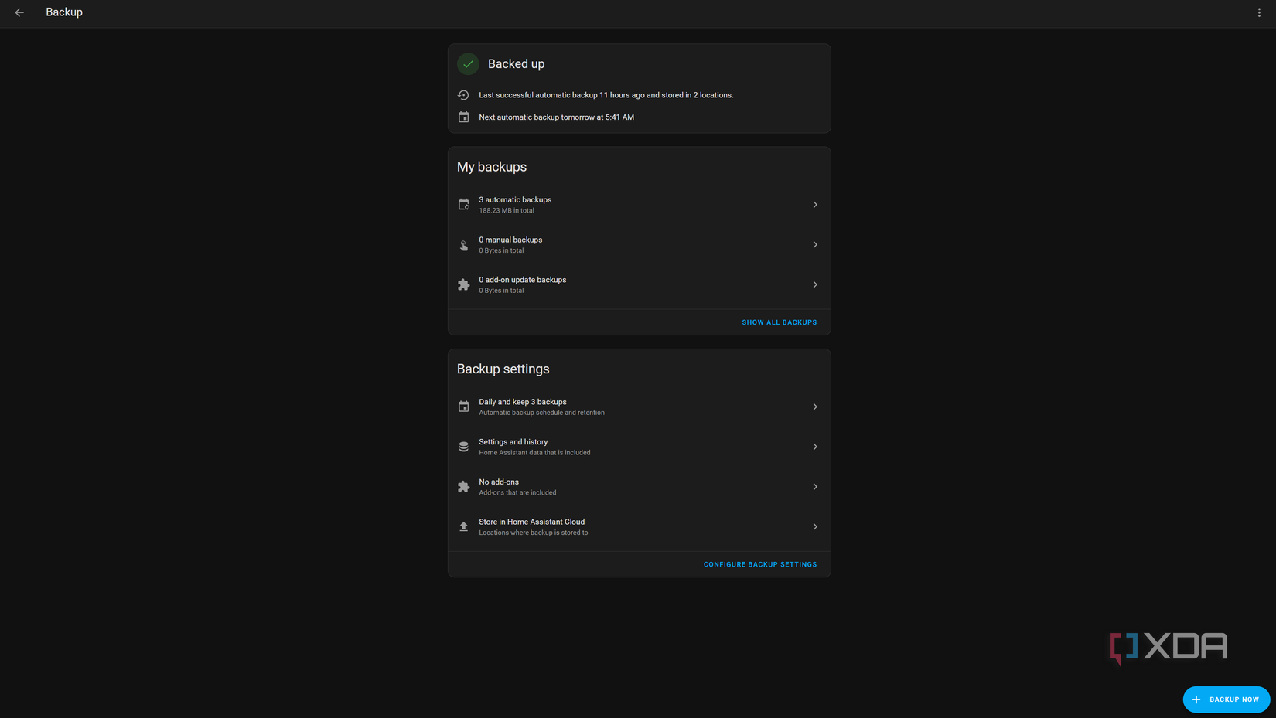Click the history icon beside last successful backup
This screenshot has height=718, width=1276.
tap(463, 95)
